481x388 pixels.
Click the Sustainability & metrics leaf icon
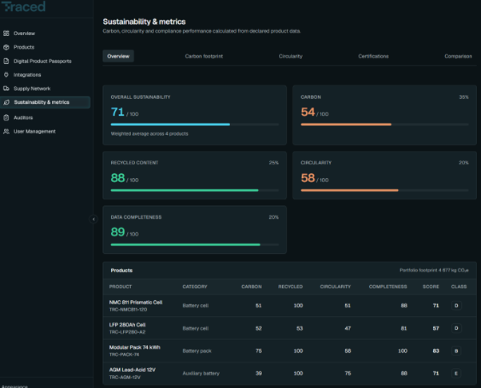coord(6,102)
